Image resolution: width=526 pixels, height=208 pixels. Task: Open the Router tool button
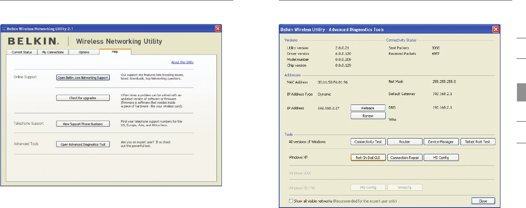pos(404,142)
